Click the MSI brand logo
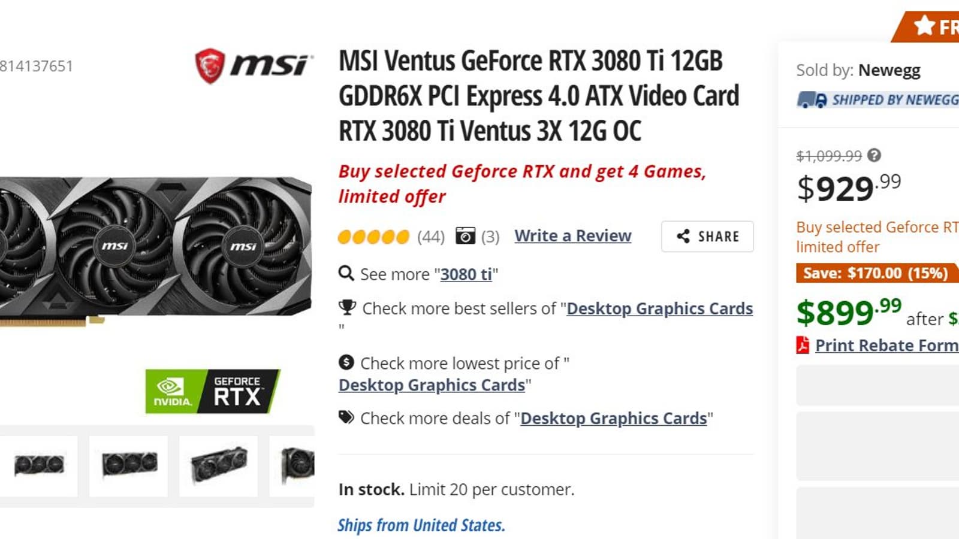Screen dimensions: 959x539 (254, 65)
